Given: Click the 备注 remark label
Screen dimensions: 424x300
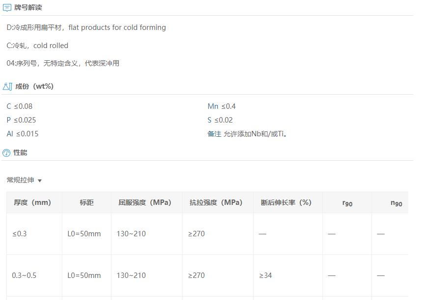Looking at the screenshot, I should [x=214, y=134].
